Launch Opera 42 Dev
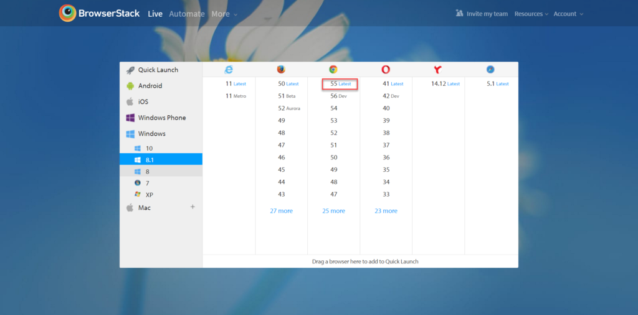The height and width of the screenshot is (315, 638). pos(391,96)
